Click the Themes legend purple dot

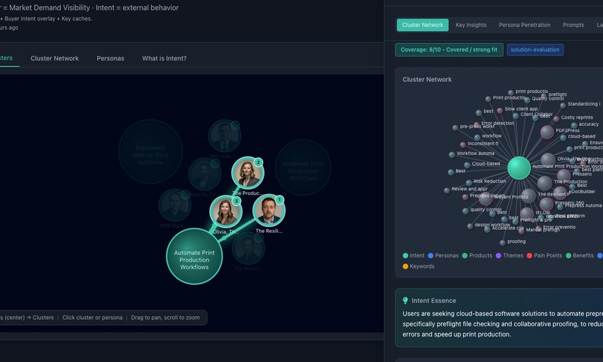pos(498,255)
